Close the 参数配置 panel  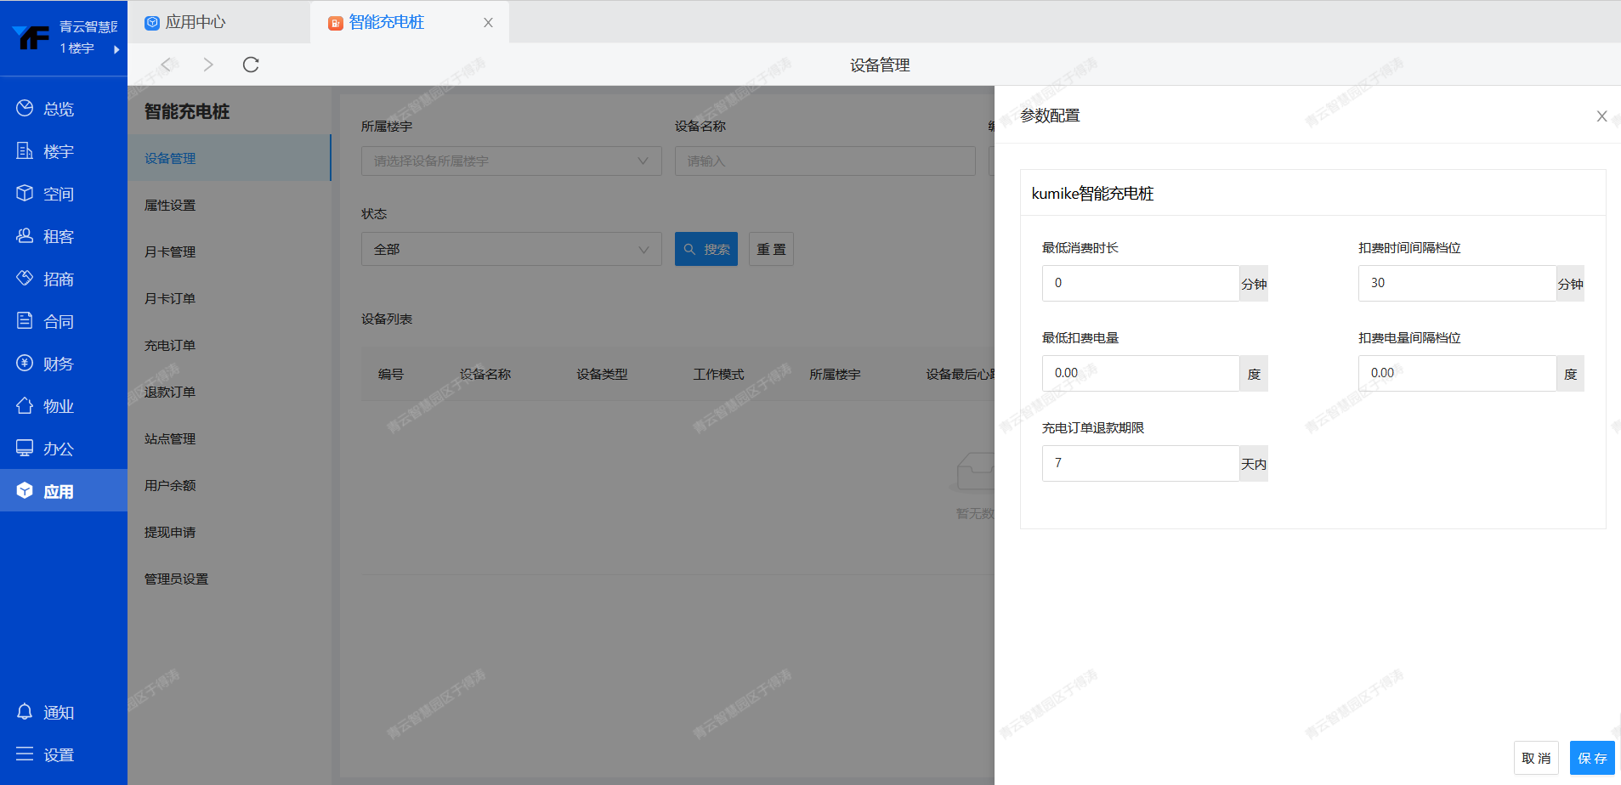(x=1601, y=116)
